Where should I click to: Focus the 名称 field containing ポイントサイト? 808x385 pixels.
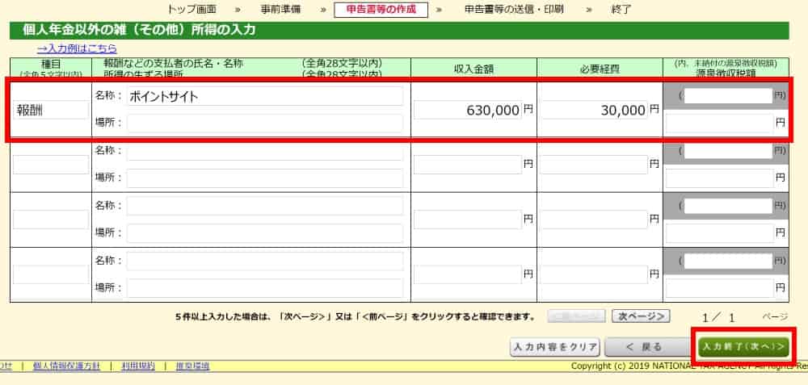point(264,96)
